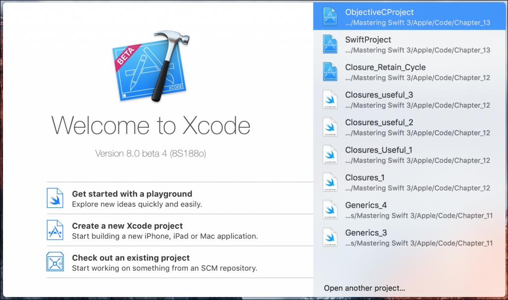Choose Create a new Xcode project
508x300 pixels.
pyautogui.click(x=180, y=230)
